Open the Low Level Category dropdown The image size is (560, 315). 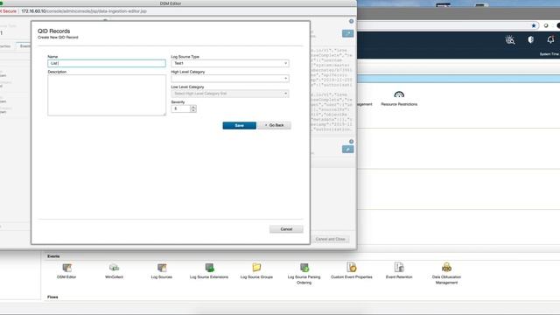230,94
